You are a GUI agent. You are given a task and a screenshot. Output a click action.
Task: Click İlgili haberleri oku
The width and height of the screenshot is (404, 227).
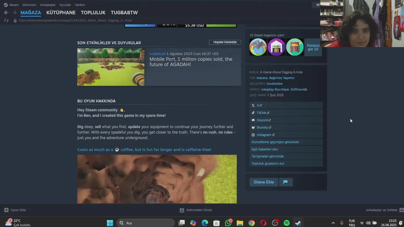click(x=286, y=149)
